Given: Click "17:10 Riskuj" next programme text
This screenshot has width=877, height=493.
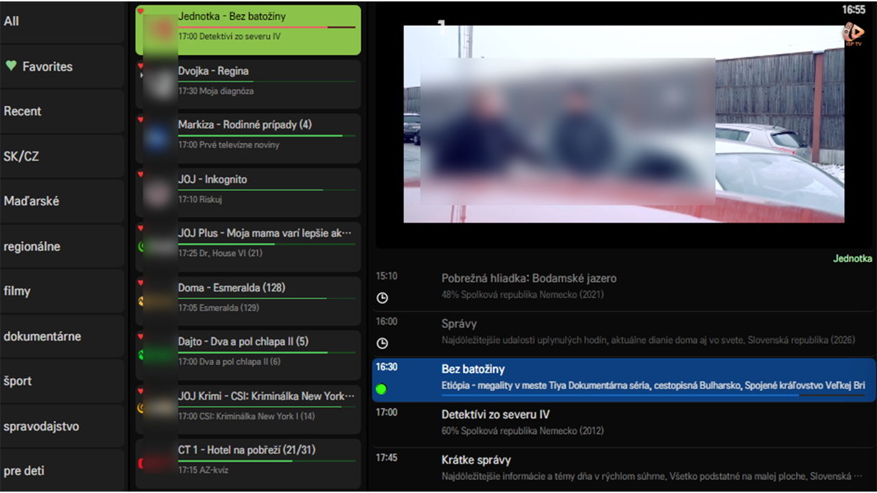Looking at the screenshot, I should [x=200, y=199].
